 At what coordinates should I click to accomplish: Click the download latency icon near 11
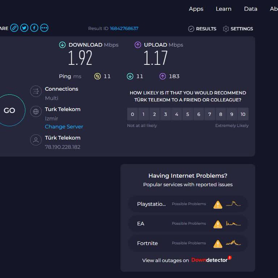click(x=130, y=76)
